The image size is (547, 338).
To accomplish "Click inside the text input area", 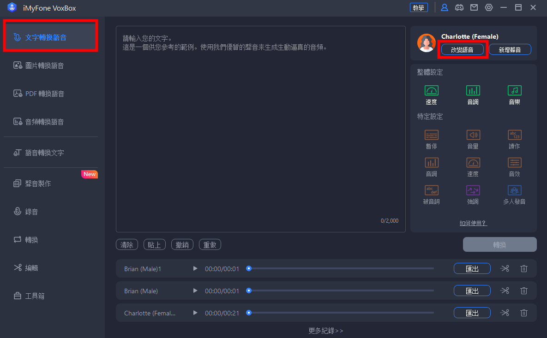I will tap(261, 129).
